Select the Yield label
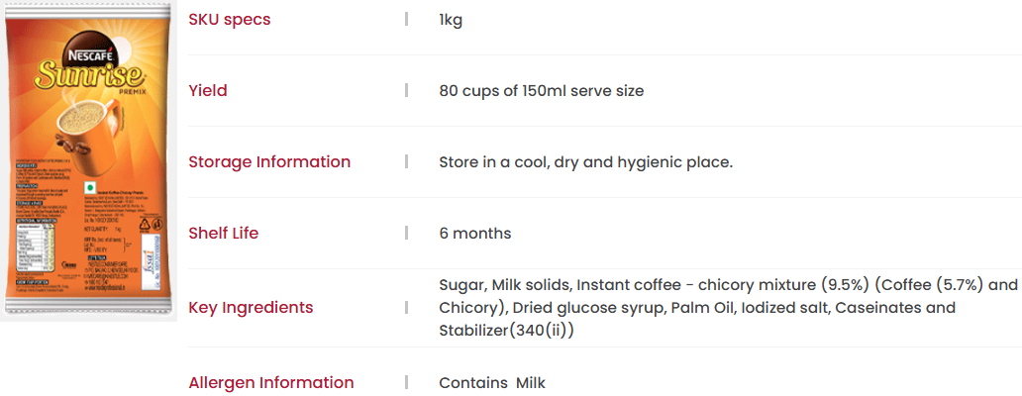The image size is (1022, 396). (x=208, y=90)
